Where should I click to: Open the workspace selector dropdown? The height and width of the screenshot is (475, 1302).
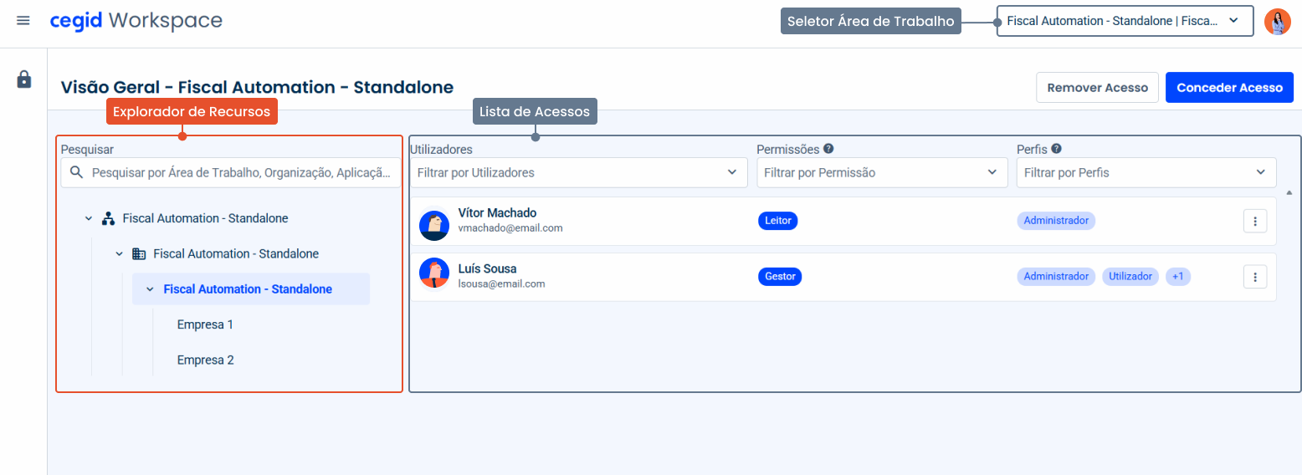[1124, 21]
